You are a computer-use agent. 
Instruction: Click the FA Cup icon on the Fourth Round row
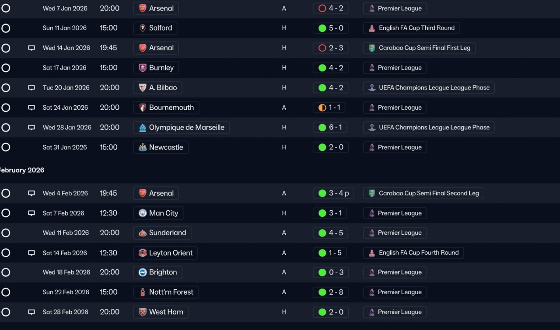tap(371, 253)
